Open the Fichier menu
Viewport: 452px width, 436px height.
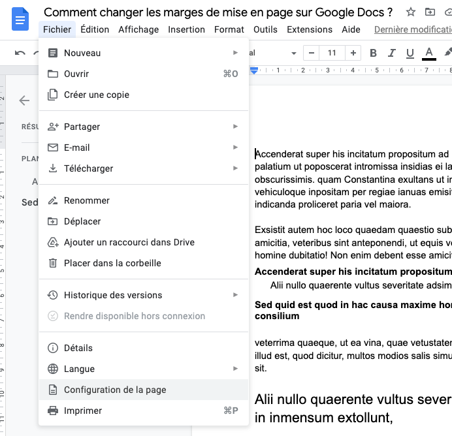click(57, 29)
